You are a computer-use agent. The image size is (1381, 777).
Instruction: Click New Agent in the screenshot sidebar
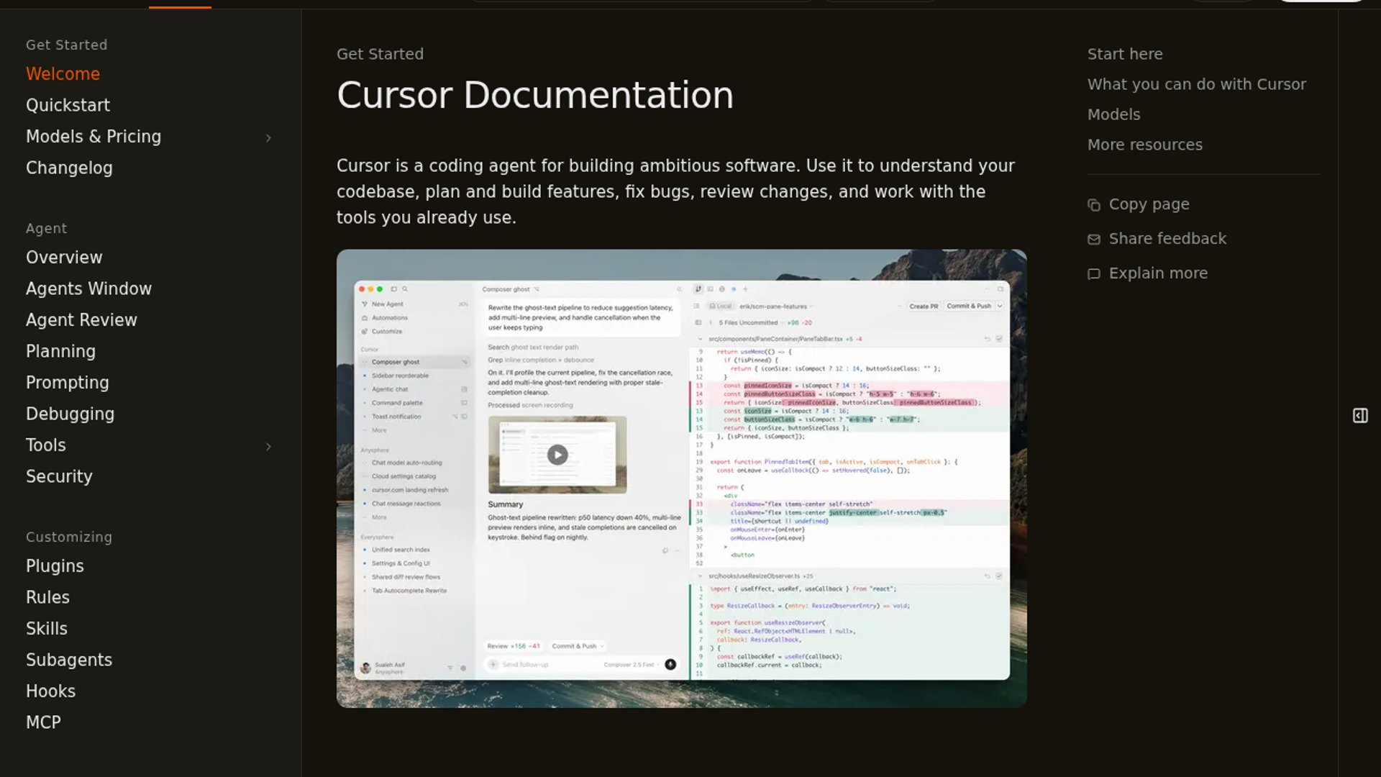[x=387, y=304]
